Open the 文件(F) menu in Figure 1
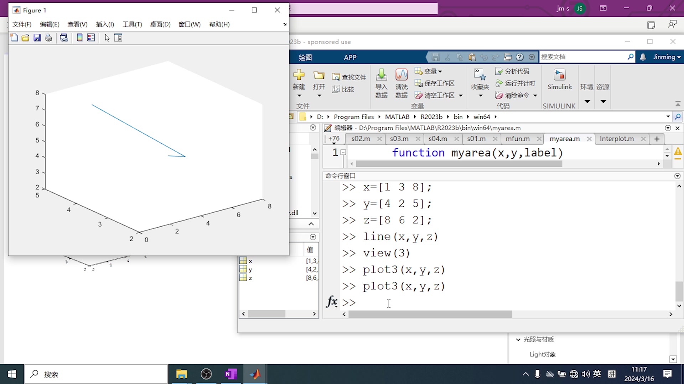This screenshot has height=384, width=684. click(x=22, y=24)
